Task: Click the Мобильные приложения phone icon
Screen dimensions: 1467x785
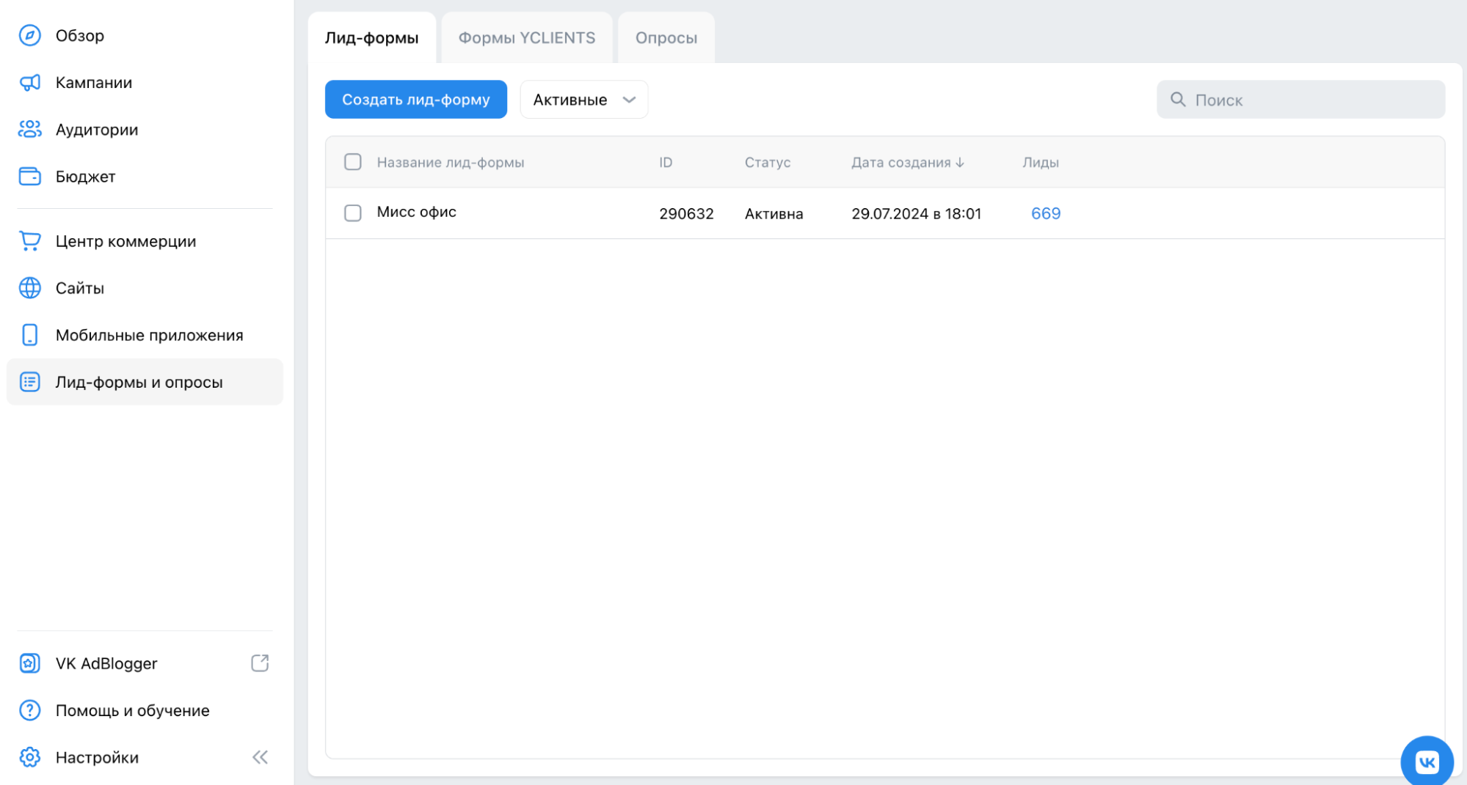Action: (29, 335)
